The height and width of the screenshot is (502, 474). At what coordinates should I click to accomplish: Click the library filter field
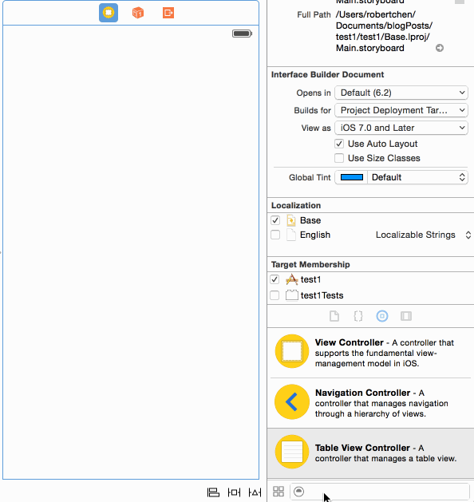click(x=379, y=492)
